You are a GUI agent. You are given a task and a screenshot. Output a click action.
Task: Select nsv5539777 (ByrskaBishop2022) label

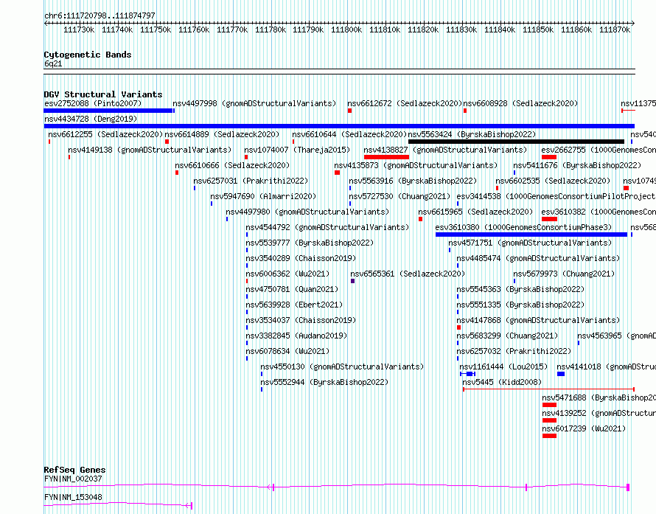310,243
